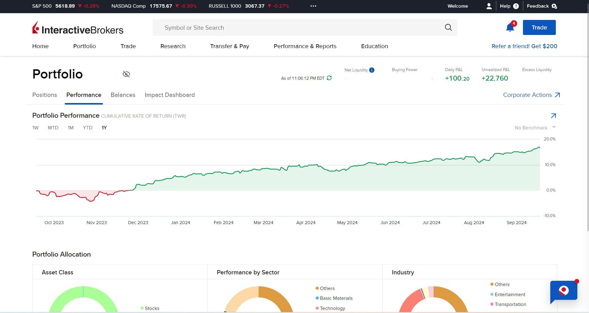Click the Help question mark icon
Viewport: 589px width, 313px height.
tap(516, 6)
